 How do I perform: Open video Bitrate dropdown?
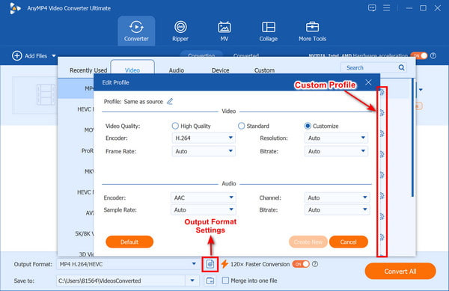[336, 151]
